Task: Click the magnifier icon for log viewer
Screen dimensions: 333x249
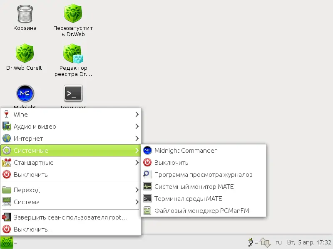Action: 147,175
